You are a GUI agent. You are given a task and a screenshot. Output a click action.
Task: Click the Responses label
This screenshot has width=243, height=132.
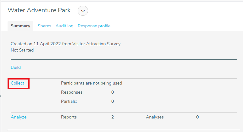(72, 92)
